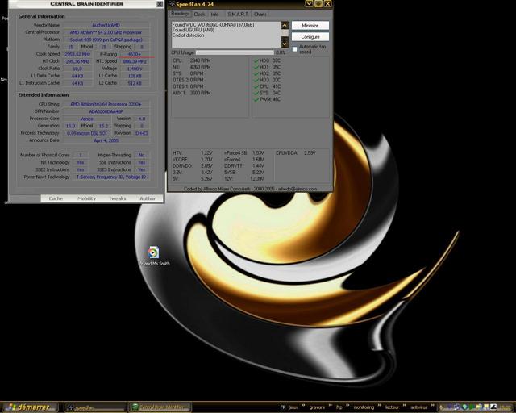The height and width of the screenshot is (413, 516).
Task: Click the jeux toolbar label on taskbar
Action: click(293, 407)
